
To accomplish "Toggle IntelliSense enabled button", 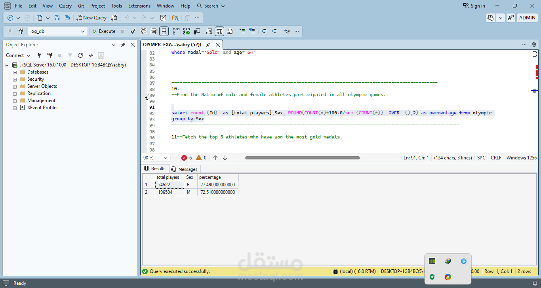I will click(164, 31).
